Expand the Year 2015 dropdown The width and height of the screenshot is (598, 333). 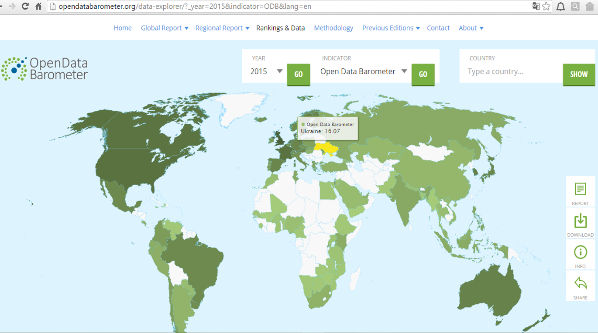(267, 71)
